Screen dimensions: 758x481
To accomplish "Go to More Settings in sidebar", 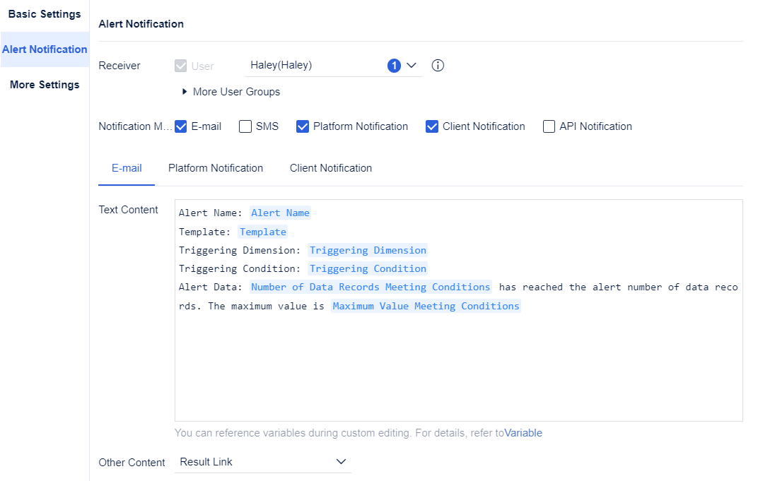I will (x=45, y=85).
